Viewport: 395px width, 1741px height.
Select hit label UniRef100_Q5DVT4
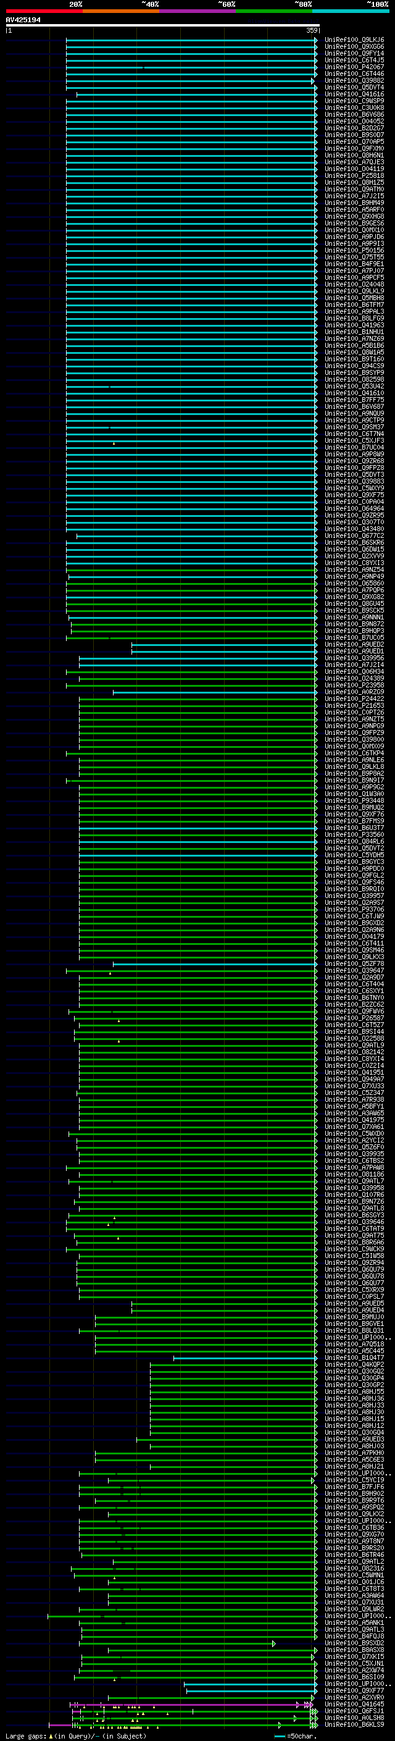tap(354, 87)
